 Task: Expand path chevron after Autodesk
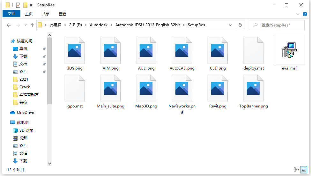click(111, 25)
